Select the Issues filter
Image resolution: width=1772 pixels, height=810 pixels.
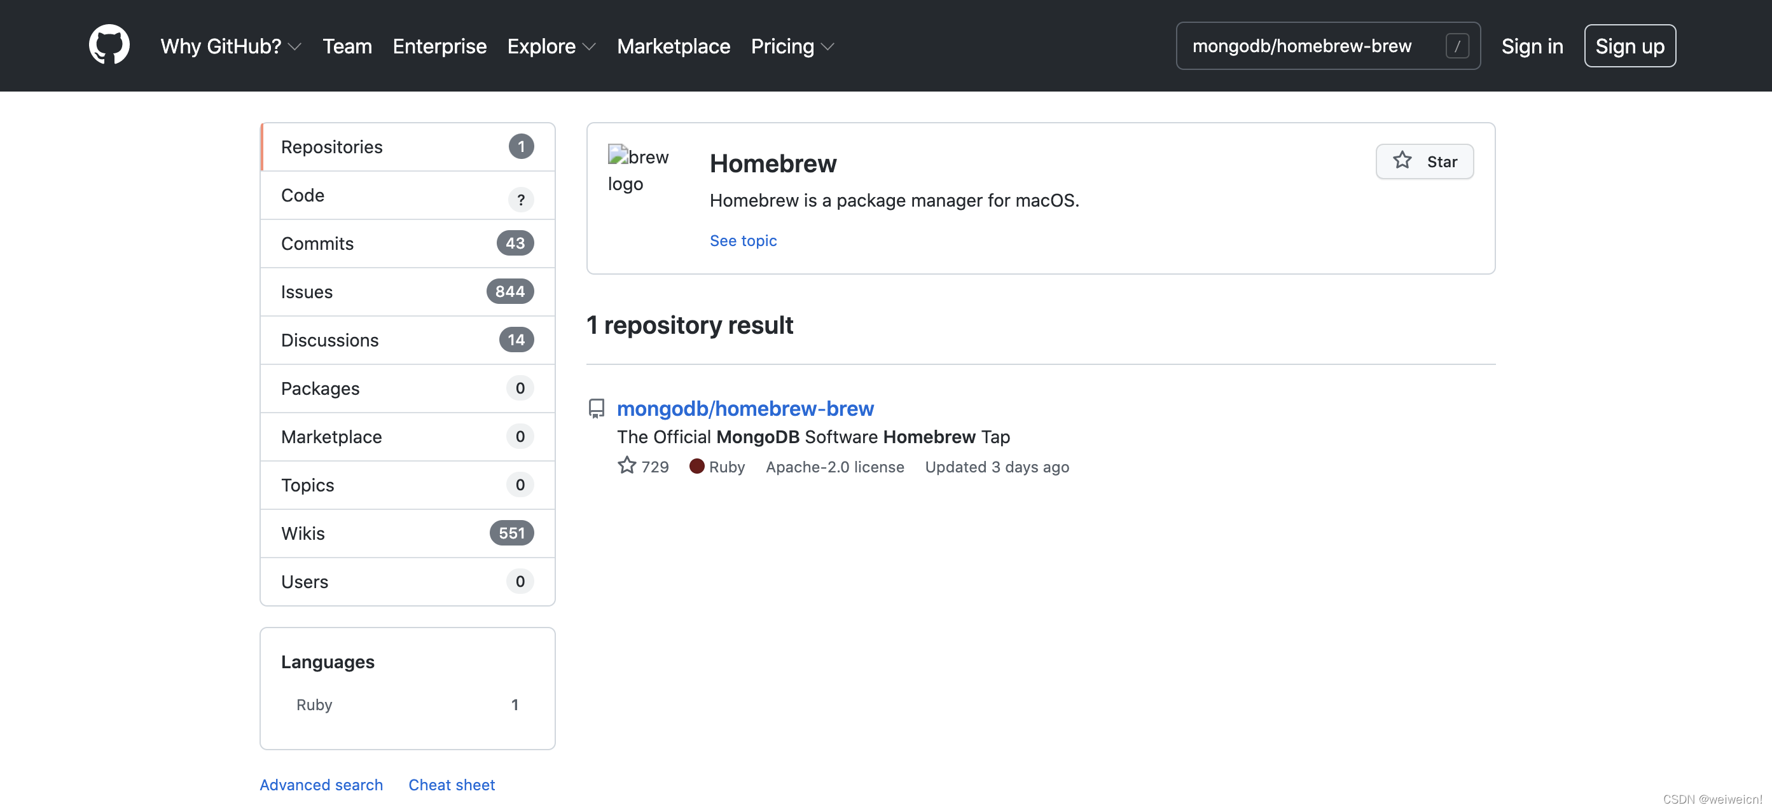(407, 292)
